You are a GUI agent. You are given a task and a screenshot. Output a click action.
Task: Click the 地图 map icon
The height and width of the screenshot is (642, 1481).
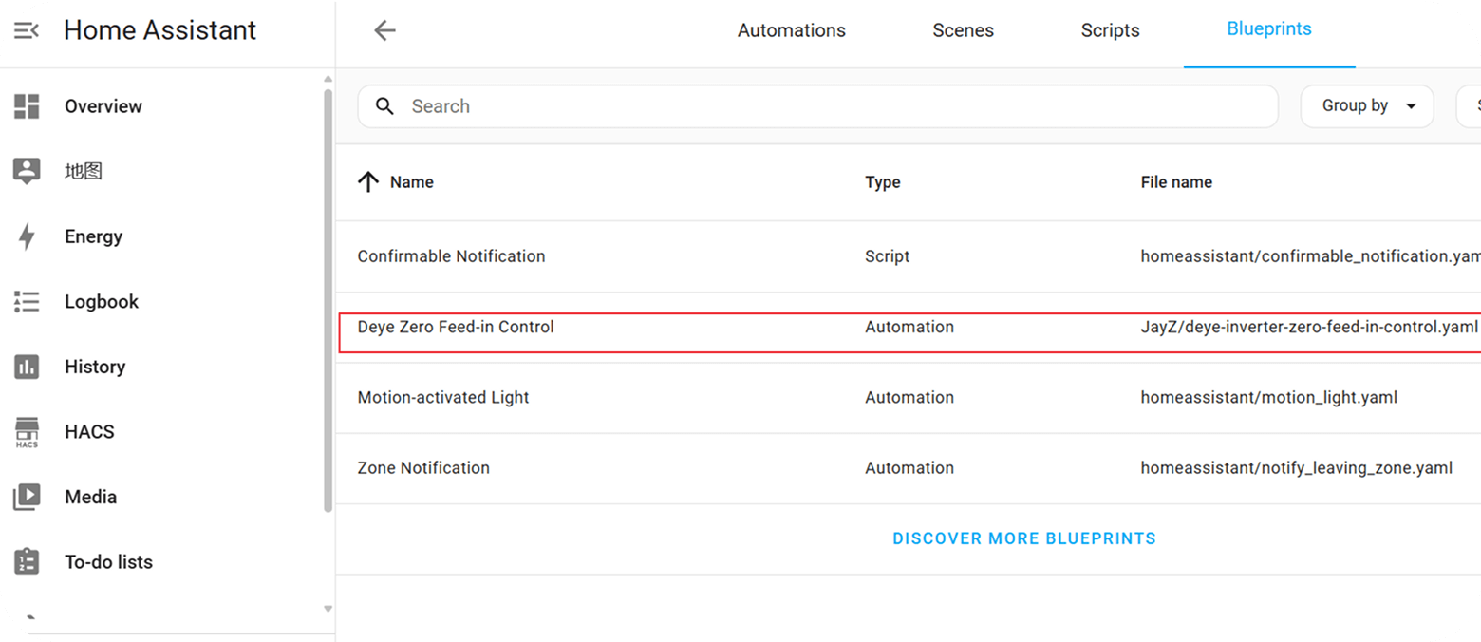tap(27, 172)
